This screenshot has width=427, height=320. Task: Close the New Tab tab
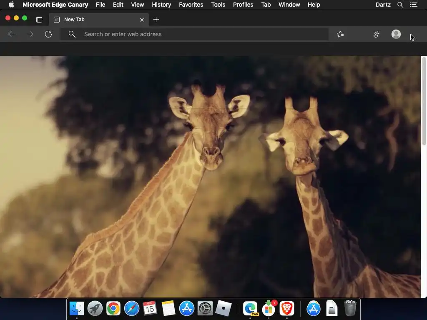coord(142,20)
